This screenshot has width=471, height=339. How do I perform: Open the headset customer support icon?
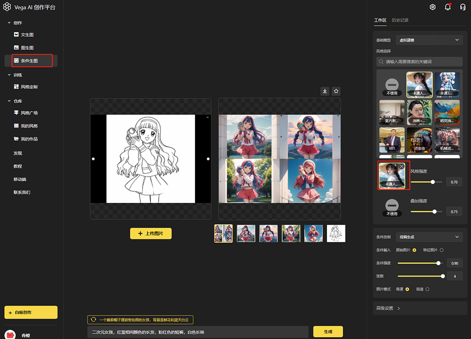(x=463, y=7)
